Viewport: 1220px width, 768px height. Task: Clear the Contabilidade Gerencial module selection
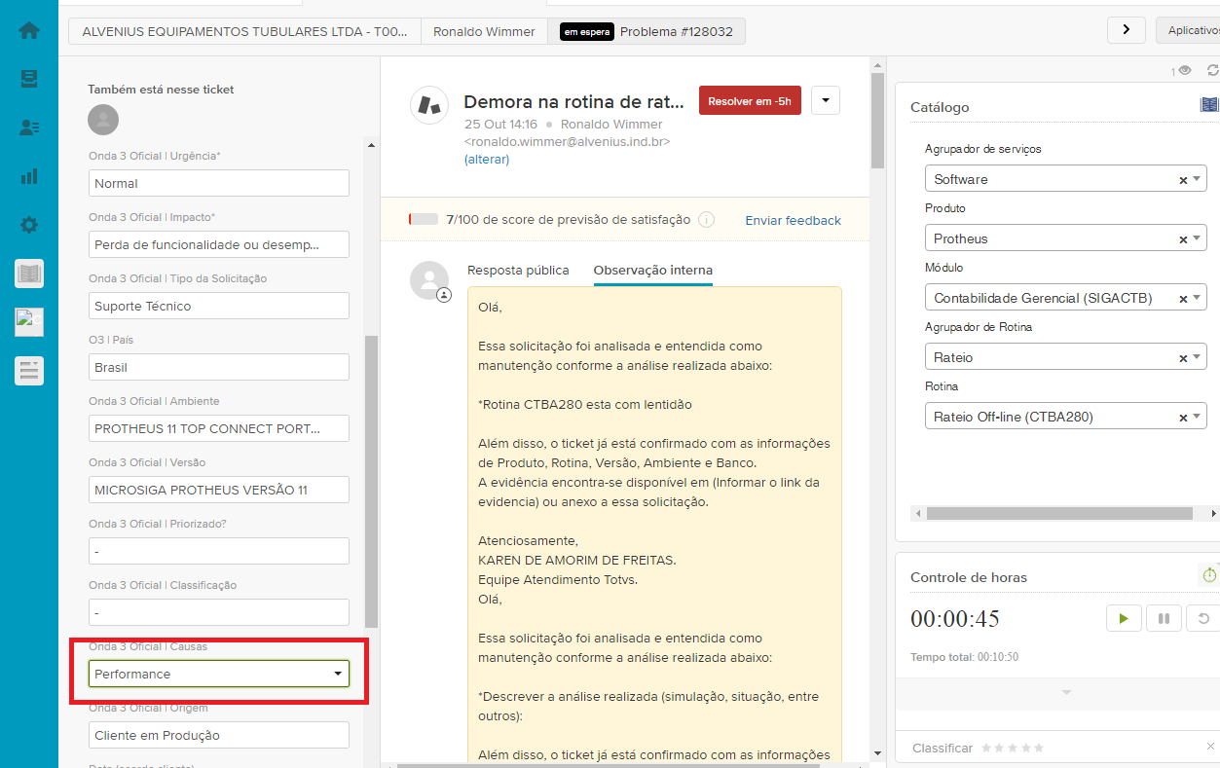[x=1183, y=299]
